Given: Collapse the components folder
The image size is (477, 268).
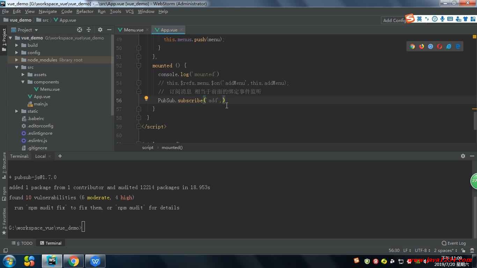Looking at the screenshot, I should coord(23,82).
